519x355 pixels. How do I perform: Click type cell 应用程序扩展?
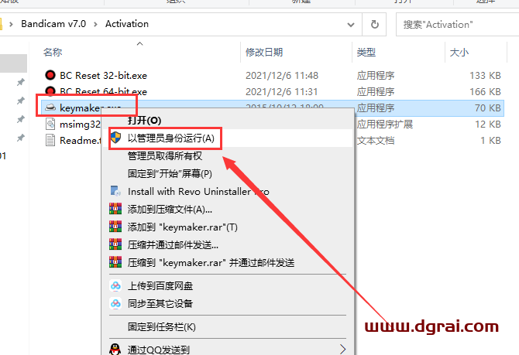(x=385, y=125)
